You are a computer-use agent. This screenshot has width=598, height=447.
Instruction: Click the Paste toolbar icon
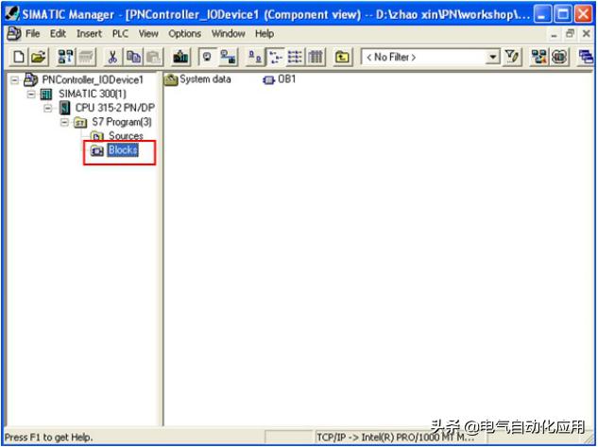click(x=153, y=58)
